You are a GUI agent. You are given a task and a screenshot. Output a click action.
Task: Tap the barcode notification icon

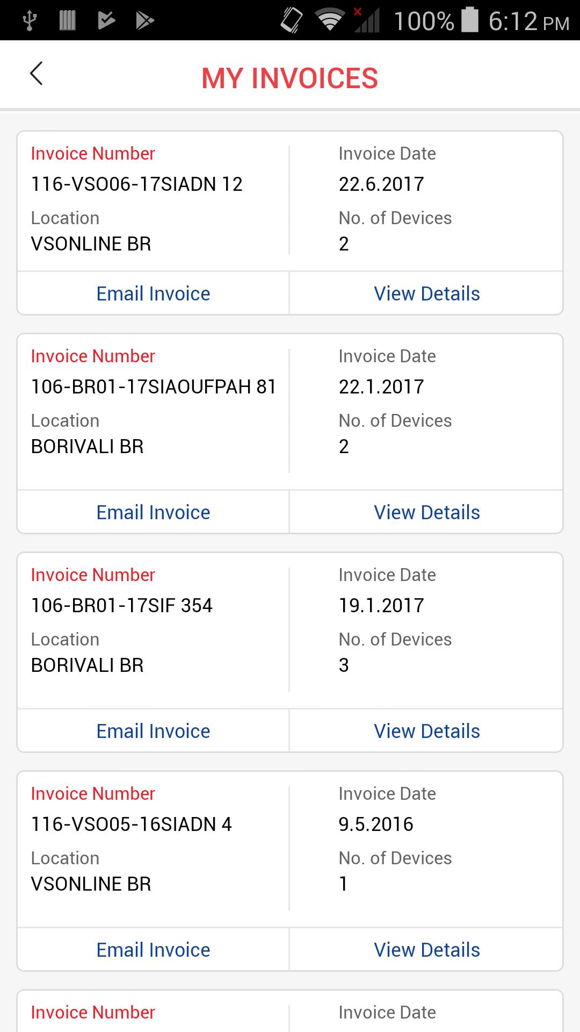(67, 20)
